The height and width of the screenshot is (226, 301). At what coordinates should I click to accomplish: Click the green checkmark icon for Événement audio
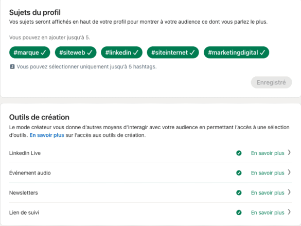239,173
